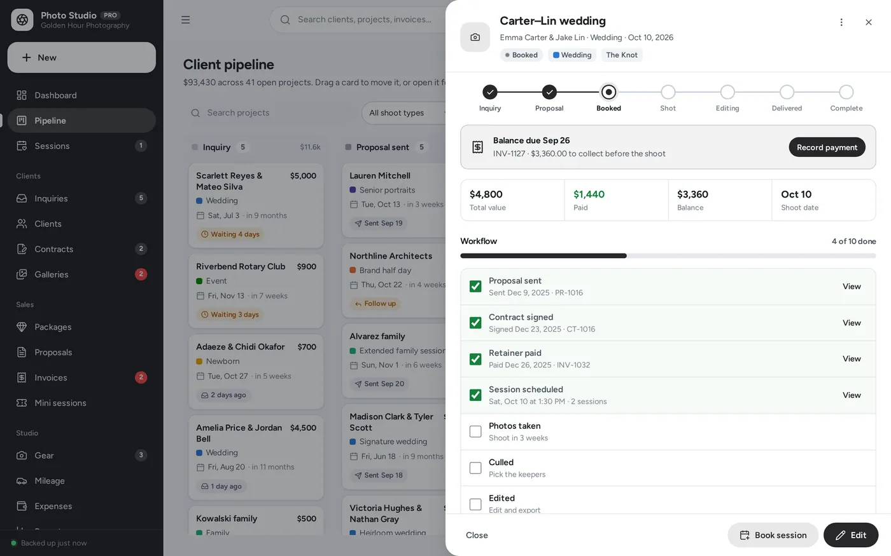Click the Gear camera icon in sidebar
The image size is (891, 556).
22,456
